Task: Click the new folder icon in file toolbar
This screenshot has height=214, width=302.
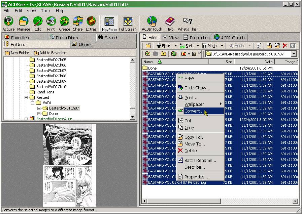Action: coord(148,46)
